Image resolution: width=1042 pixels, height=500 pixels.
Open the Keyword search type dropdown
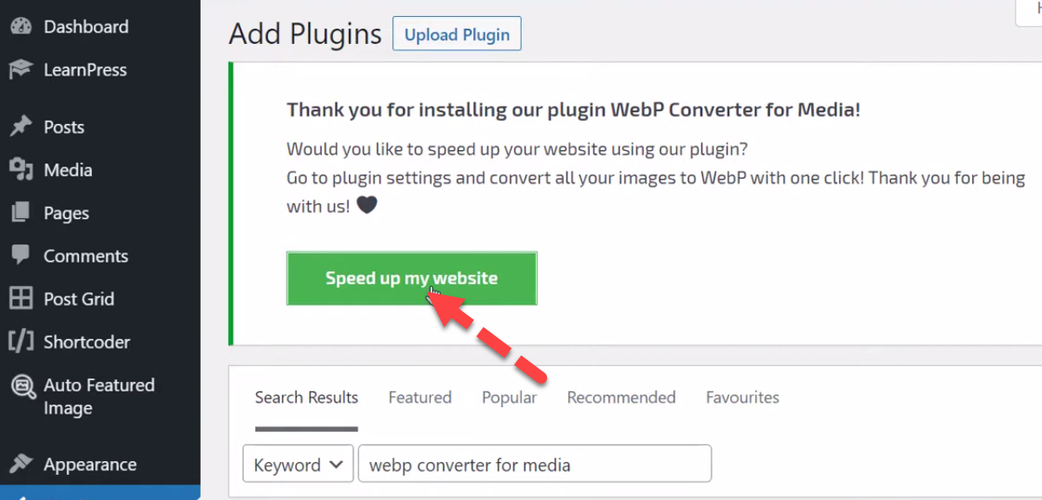[298, 464]
